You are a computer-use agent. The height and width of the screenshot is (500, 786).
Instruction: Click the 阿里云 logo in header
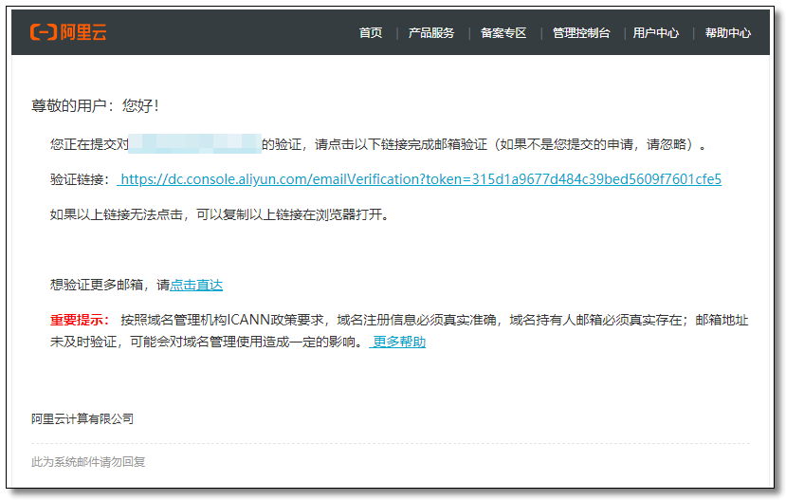68,32
